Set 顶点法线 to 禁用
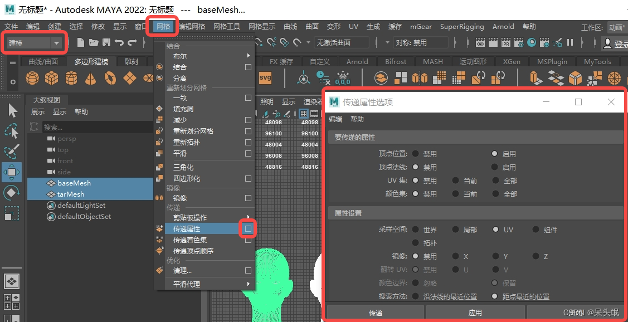628x322 pixels. [415, 167]
